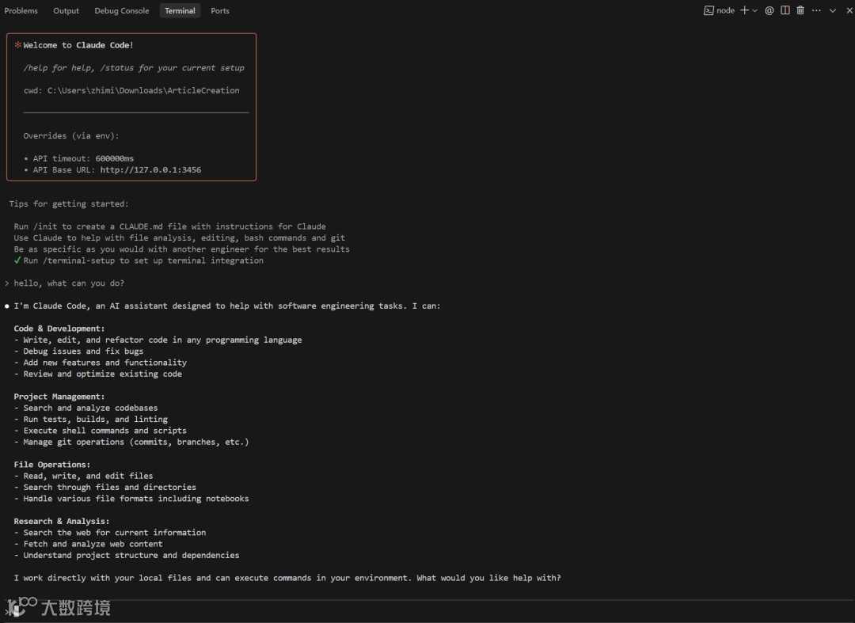
Task: Click 'Search the web for current information' line
Action: point(109,533)
